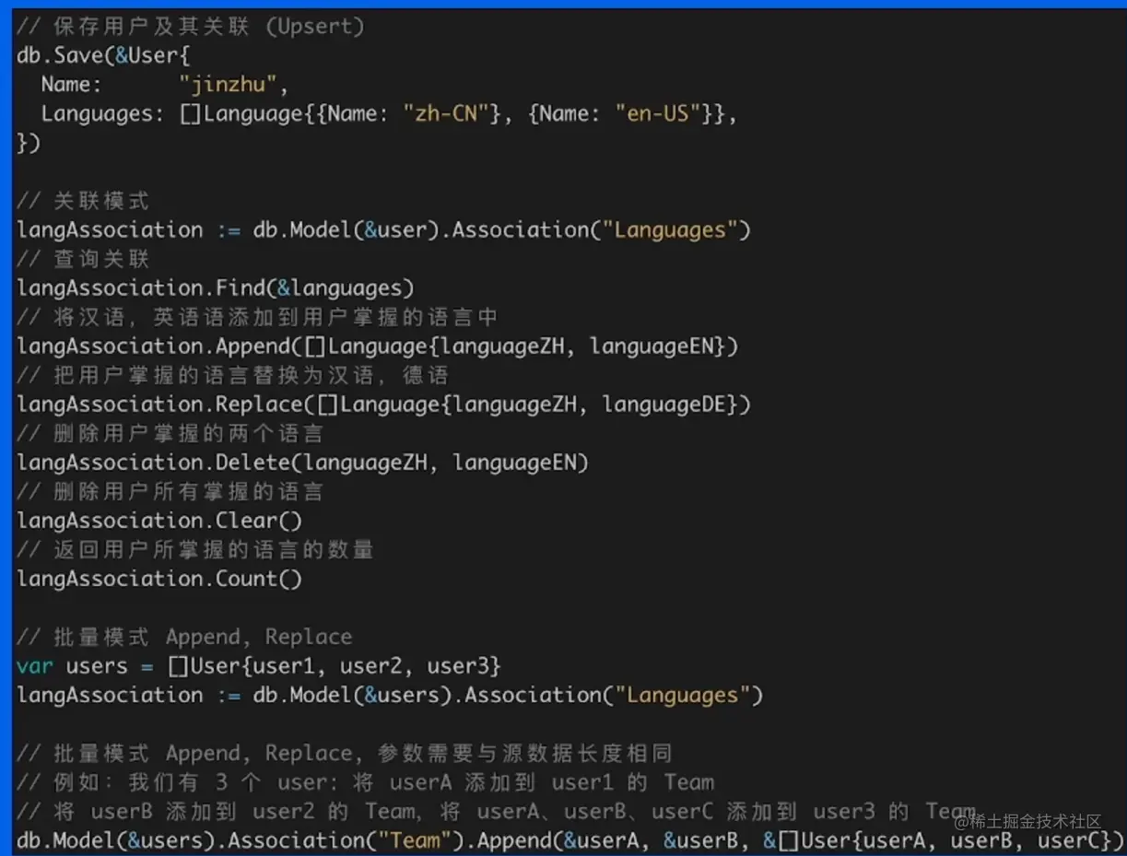Select the closing '})' of db.Save

pos(29,143)
